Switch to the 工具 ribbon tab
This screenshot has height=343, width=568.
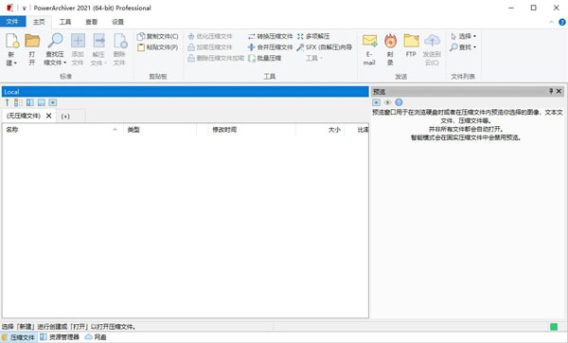click(x=65, y=22)
